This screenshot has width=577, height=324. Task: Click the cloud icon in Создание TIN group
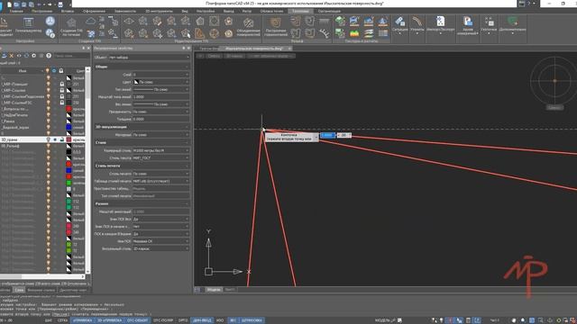(90, 22)
